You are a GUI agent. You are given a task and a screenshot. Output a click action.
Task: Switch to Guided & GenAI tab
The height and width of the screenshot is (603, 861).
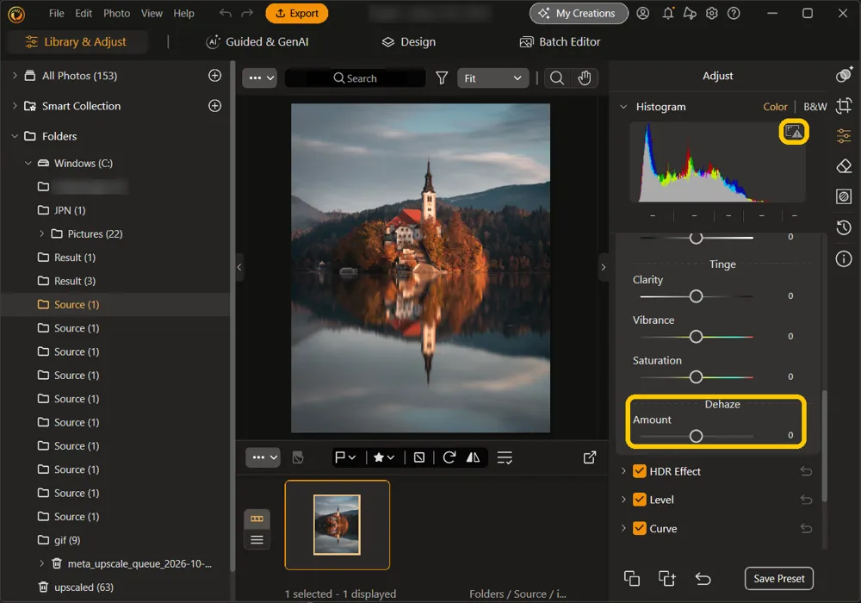(x=257, y=41)
